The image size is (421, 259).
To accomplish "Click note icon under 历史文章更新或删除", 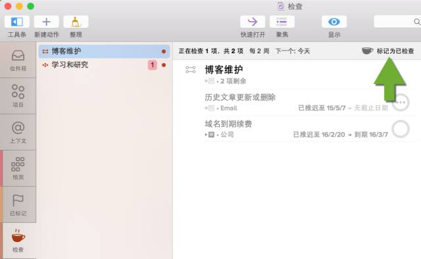I will [211, 108].
